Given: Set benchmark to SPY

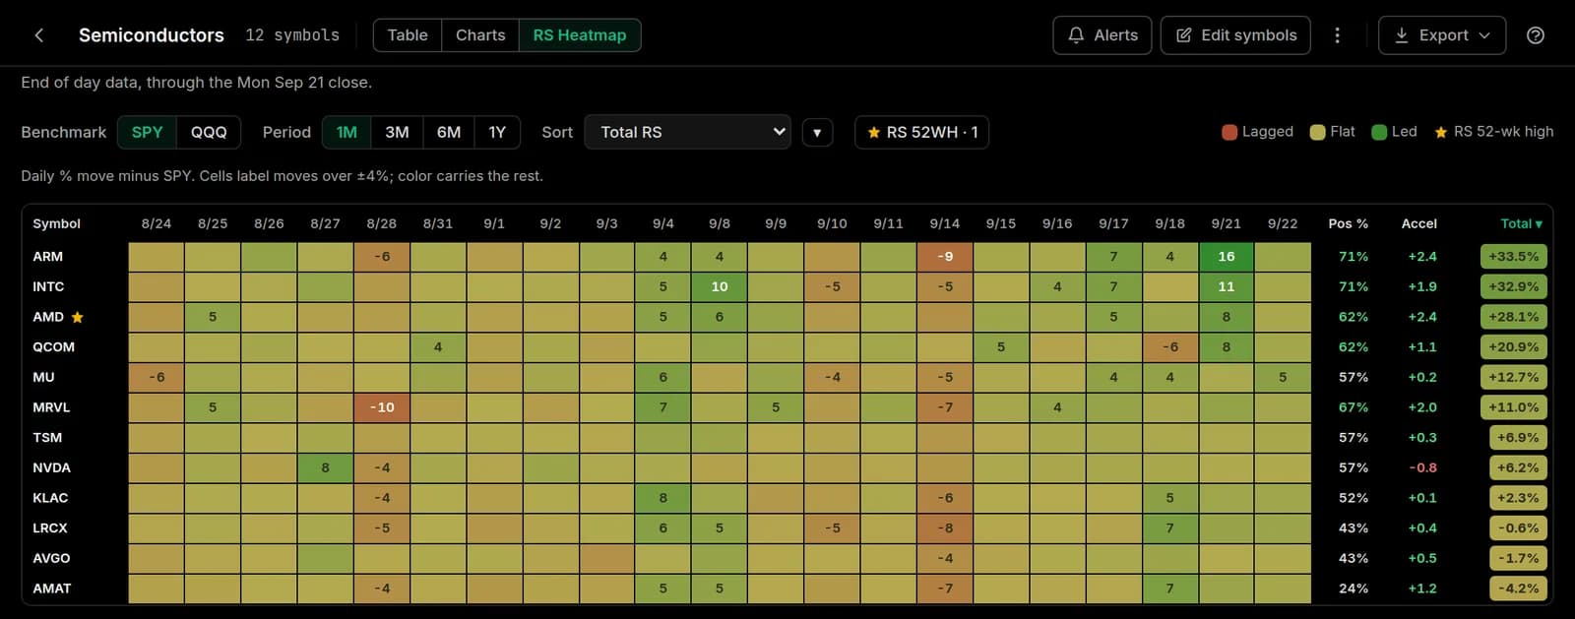Looking at the screenshot, I should [147, 132].
